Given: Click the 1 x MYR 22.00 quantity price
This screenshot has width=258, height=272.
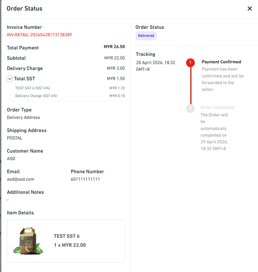Looking at the screenshot, I should pos(70,245).
